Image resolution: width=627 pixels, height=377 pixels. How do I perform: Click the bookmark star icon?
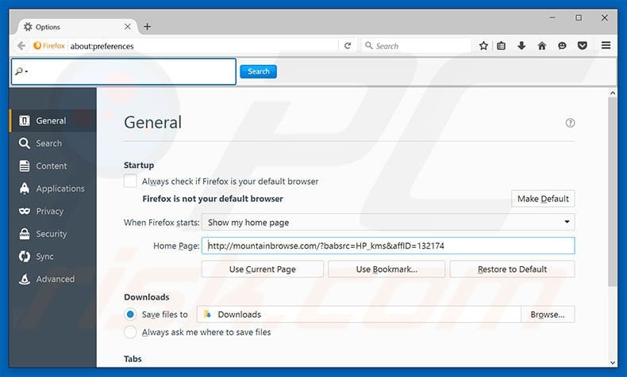pos(483,46)
